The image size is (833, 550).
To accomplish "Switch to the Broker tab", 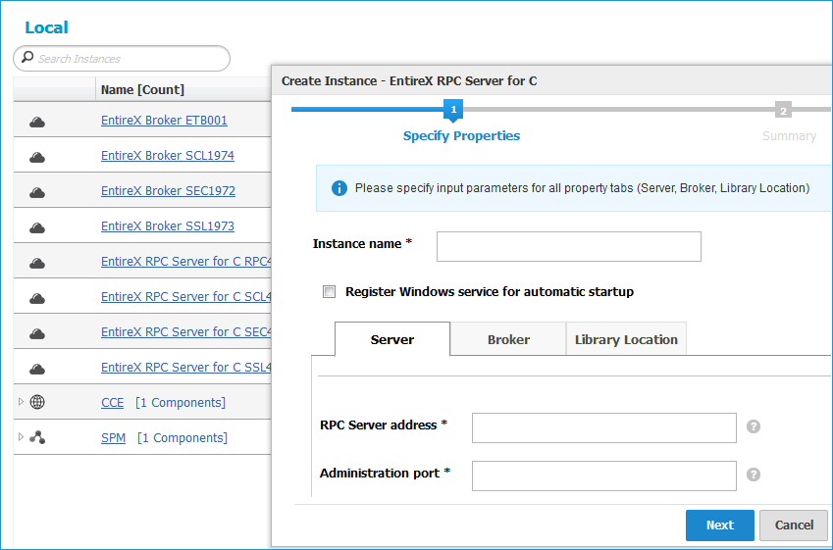I will click(508, 339).
